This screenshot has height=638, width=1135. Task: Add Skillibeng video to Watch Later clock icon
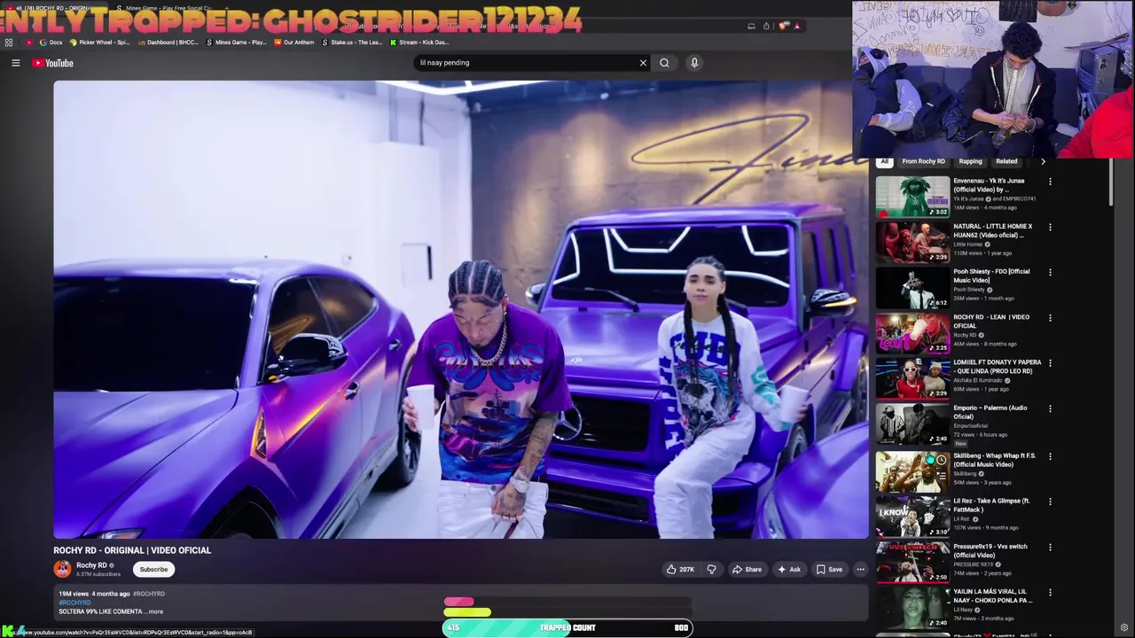[941, 460]
